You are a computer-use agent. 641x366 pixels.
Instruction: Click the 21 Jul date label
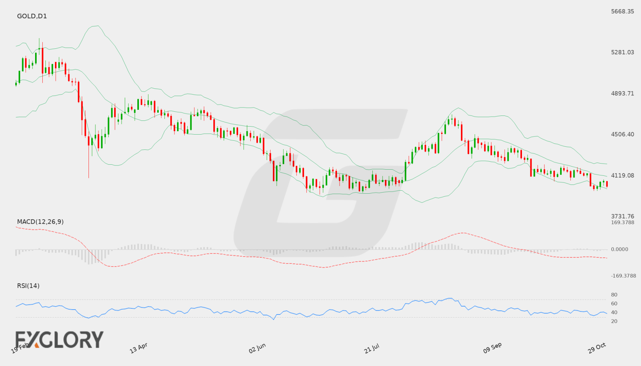(372, 348)
